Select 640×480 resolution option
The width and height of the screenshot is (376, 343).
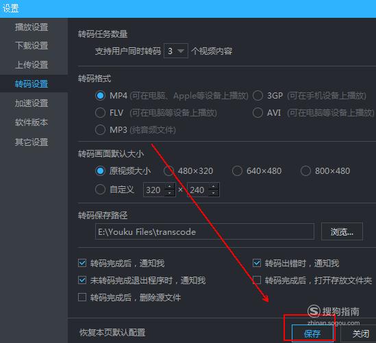pos(237,171)
